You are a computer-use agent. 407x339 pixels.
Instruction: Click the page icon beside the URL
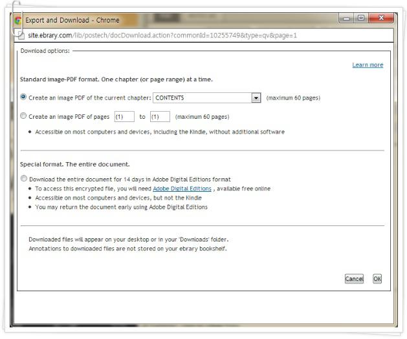pyautogui.click(x=21, y=36)
